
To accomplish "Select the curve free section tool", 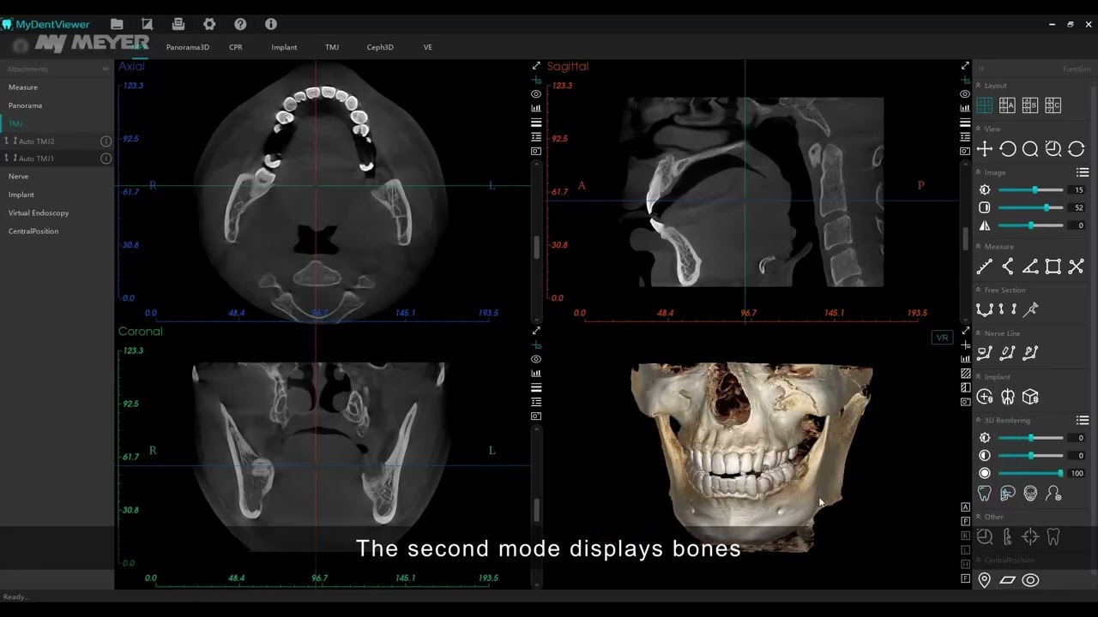I will click(985, 309).
